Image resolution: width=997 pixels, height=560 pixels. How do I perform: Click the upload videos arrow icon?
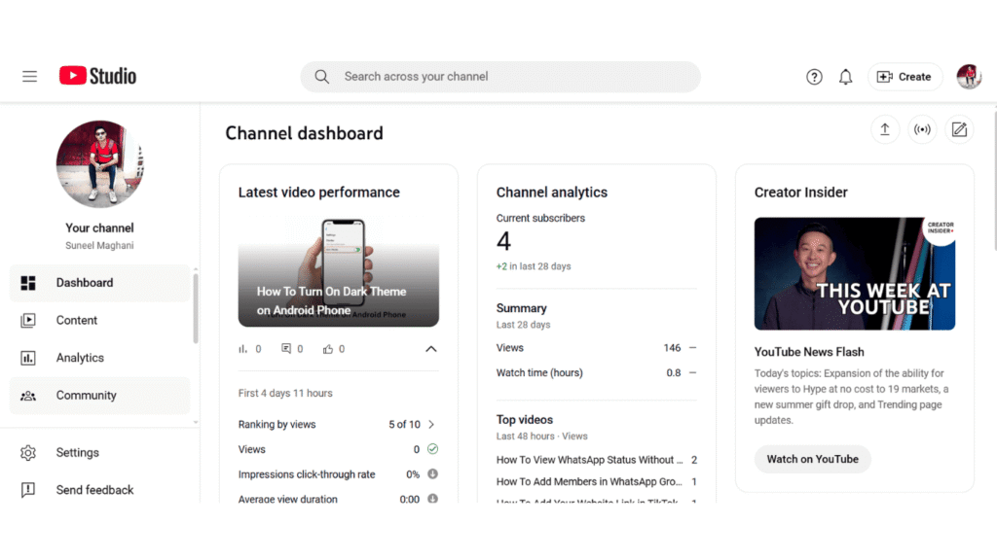pos(884,129)
